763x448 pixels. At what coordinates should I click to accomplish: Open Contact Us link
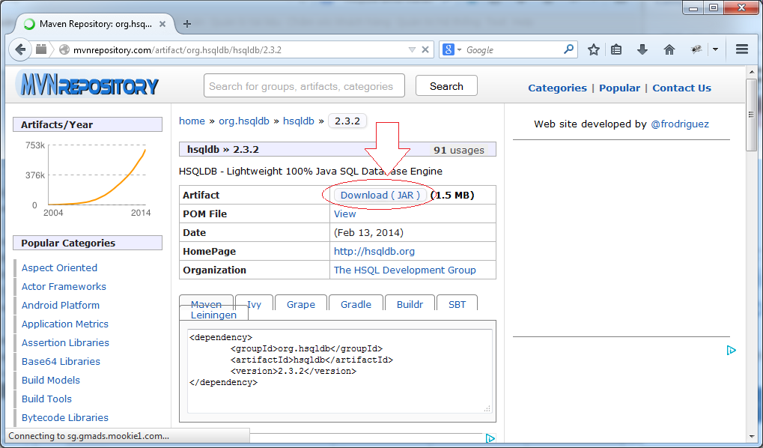tap(681, 88)
